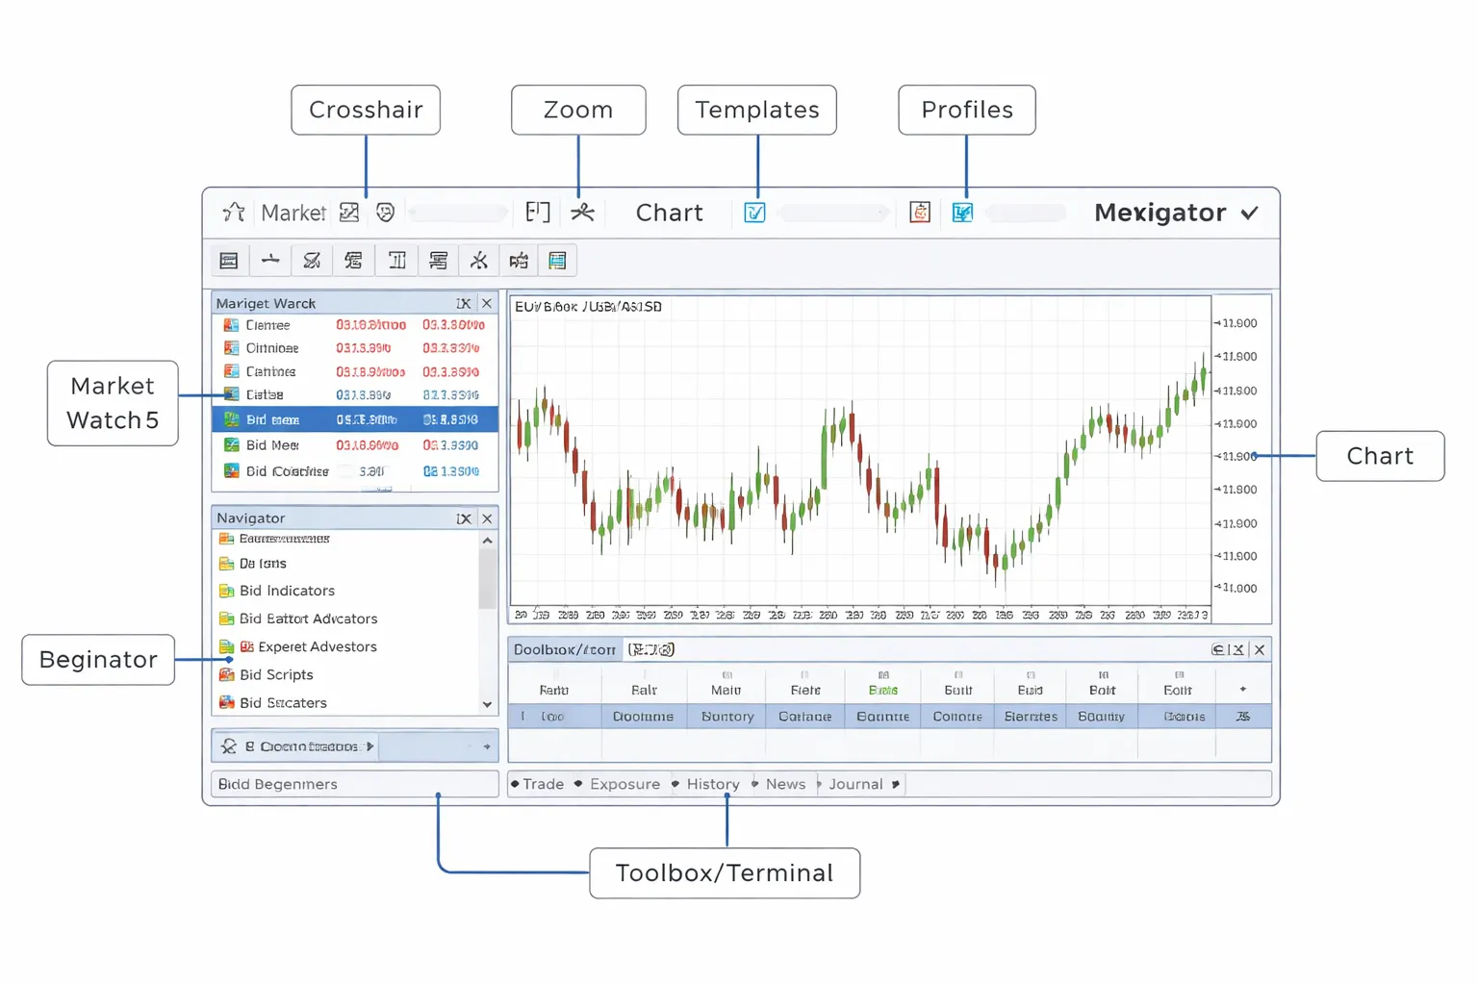Screen dimensions: 1478x985
Task: Click the slashed circle icon in second toolbar
Action: coord(312,261)
